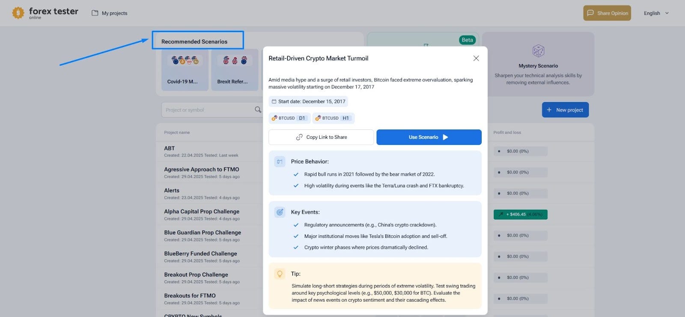Close the Retail-Driven Crypto Market Turmoil dialog
The width and height of the screenshot is (685, 317).
tap(476, 58)
